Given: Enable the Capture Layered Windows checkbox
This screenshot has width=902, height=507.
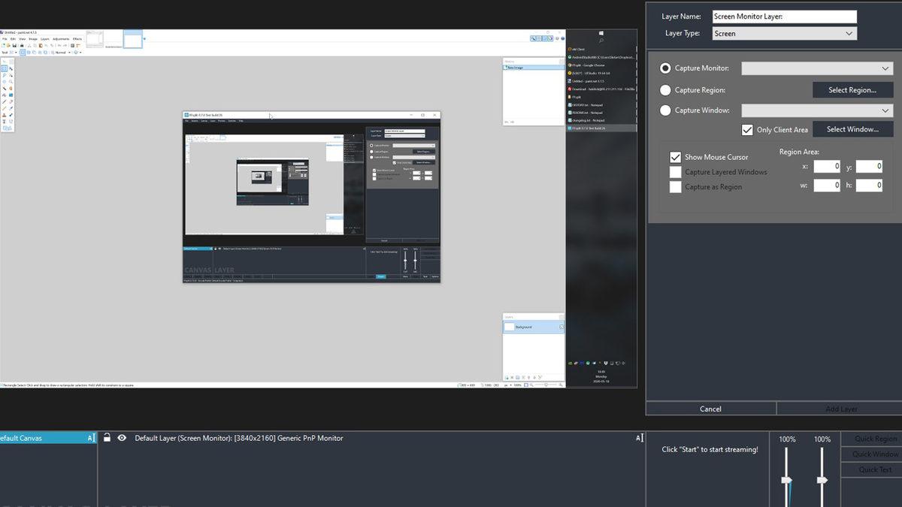Looking at the screenshot, I should point(676,171).
